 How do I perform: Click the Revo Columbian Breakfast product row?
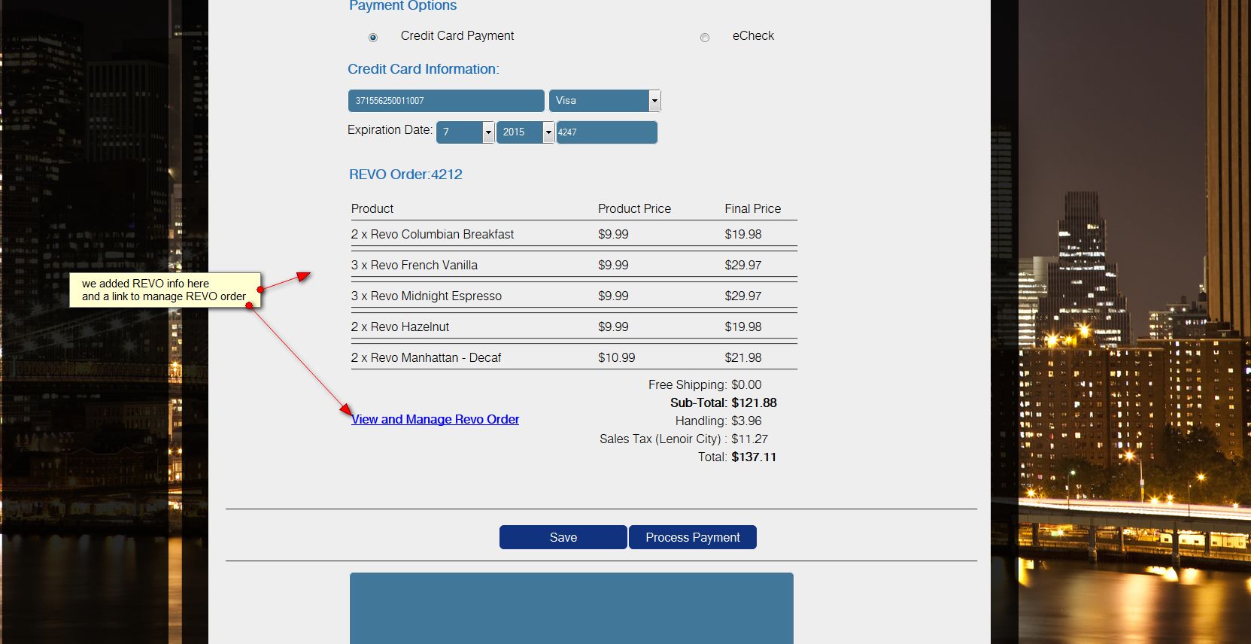coord(574,235)
